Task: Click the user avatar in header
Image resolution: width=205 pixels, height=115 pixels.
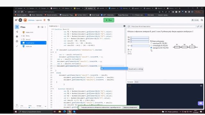Action: [x=25, y=20]
